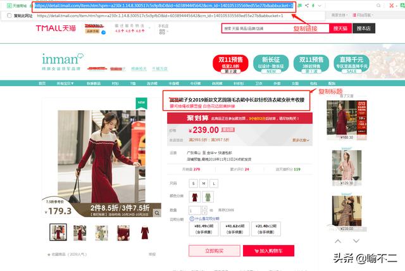Open the first item in teal navigation bar
This screenshot has height=271, width=405.
(42, 83)
